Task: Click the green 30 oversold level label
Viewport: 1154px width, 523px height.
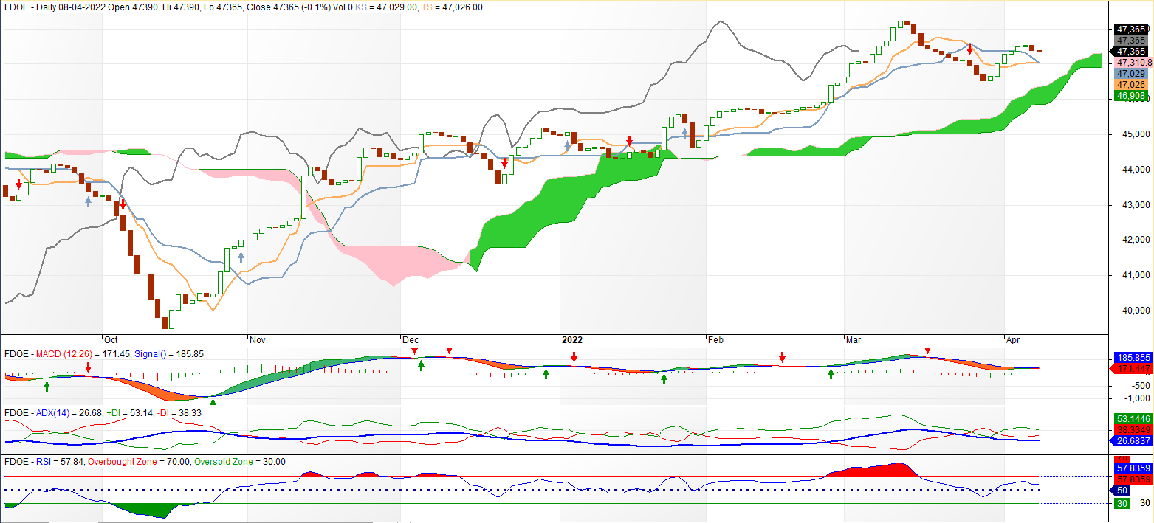Action: (x=1122, y=503)
